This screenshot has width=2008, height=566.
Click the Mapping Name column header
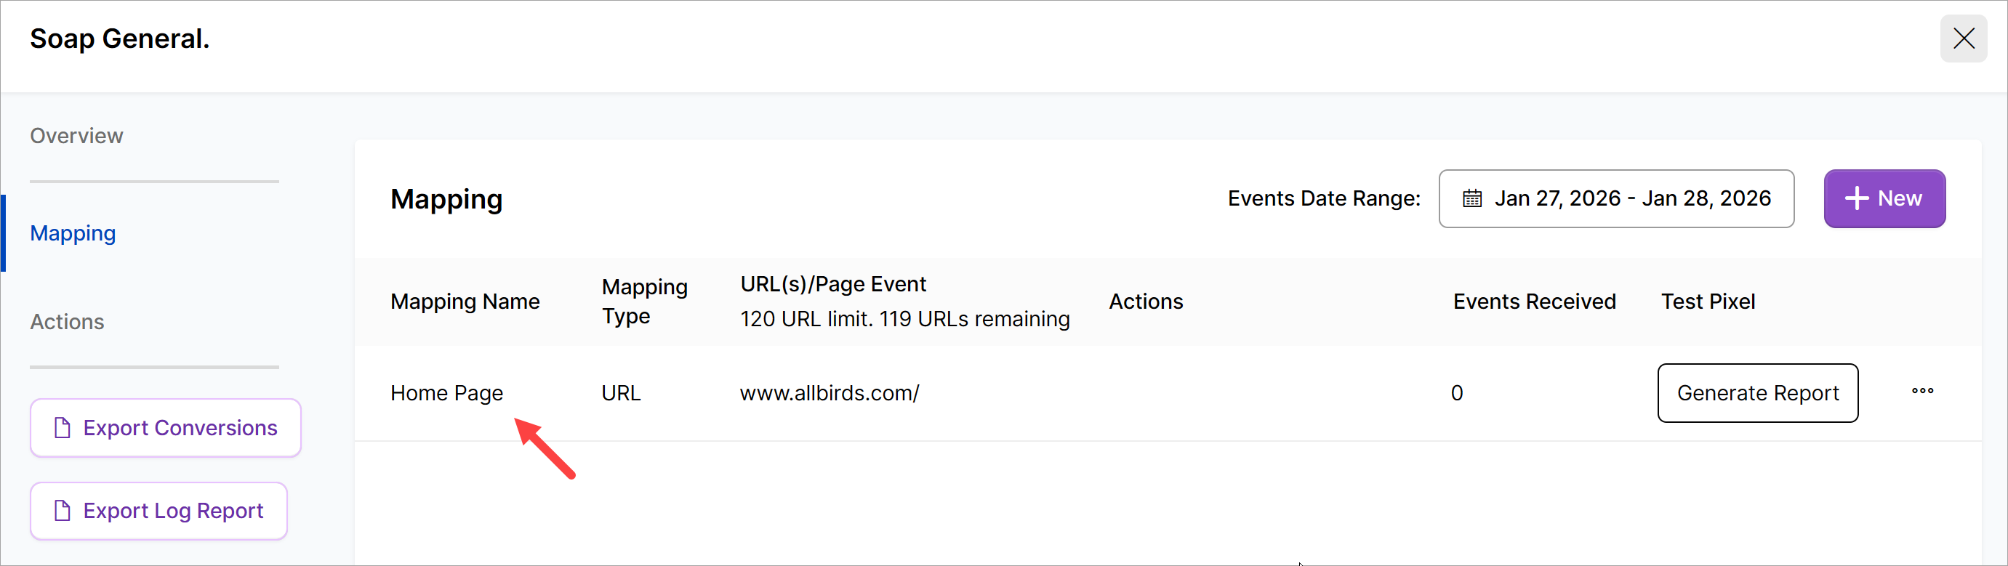(465, 302)
